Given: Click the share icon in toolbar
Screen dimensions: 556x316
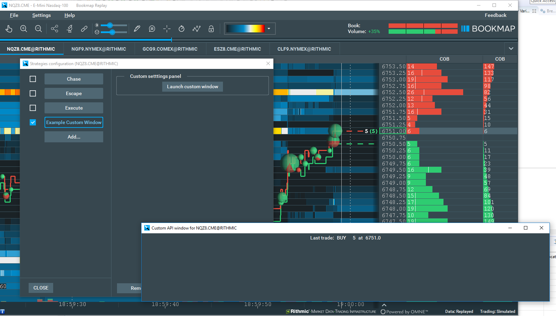Looking at the screenshot, I should [55, 29].
